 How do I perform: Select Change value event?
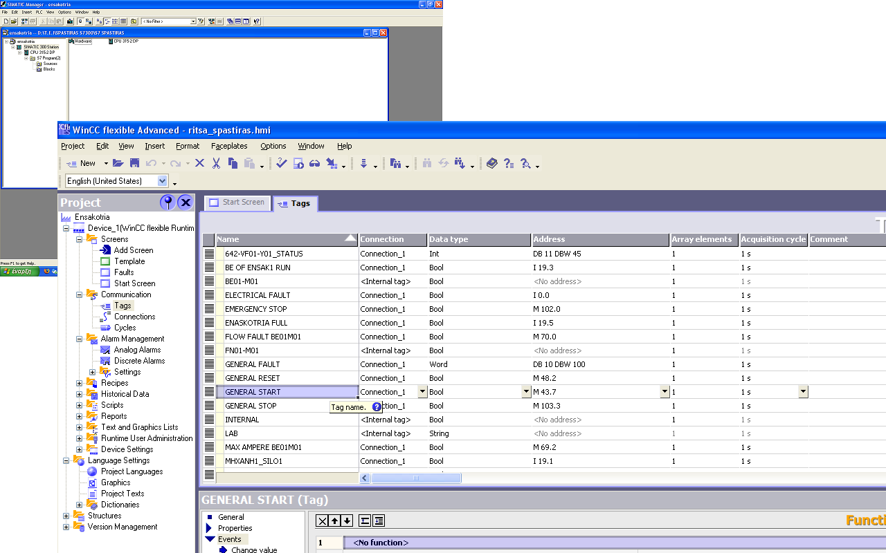coord(254,550)
